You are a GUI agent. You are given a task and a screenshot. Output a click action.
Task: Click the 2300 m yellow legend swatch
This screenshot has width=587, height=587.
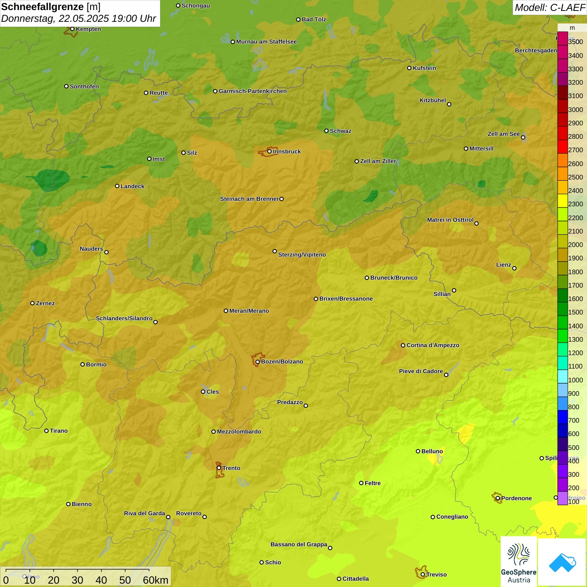point(563,201)
